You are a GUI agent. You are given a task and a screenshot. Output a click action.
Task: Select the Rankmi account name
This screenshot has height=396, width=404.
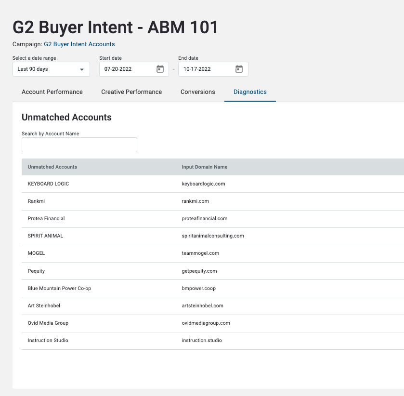(x=36, y=201)
